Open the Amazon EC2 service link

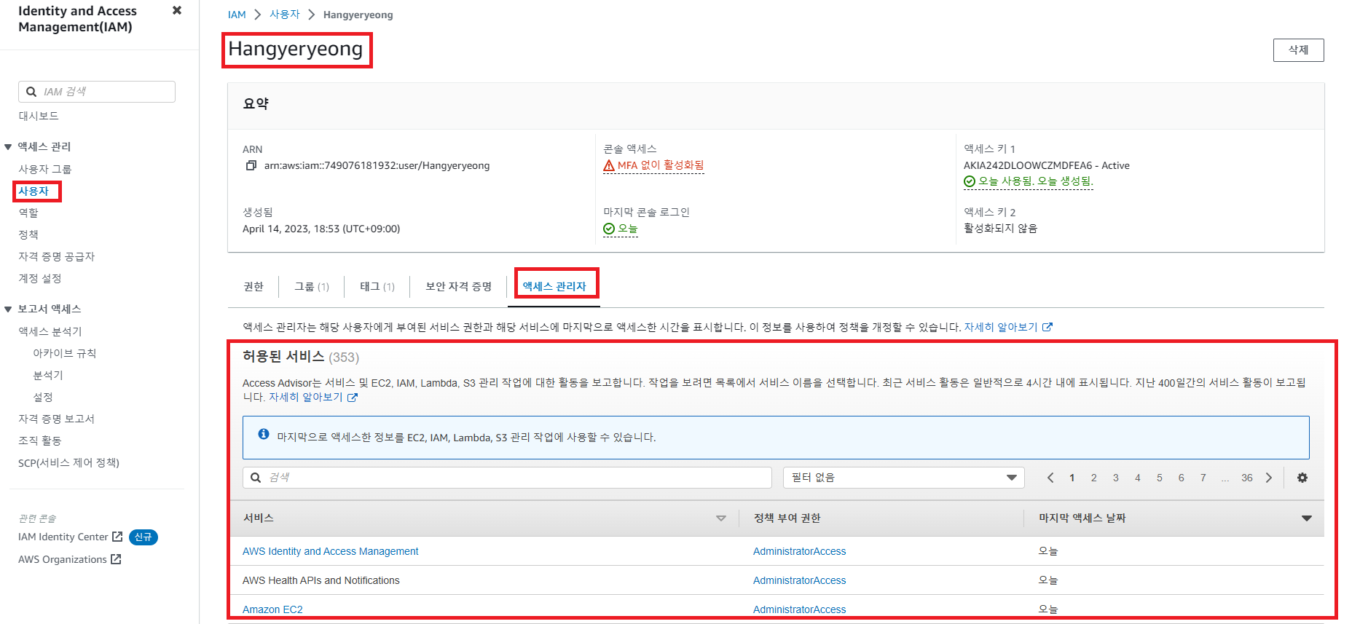(x=272, y=609)
